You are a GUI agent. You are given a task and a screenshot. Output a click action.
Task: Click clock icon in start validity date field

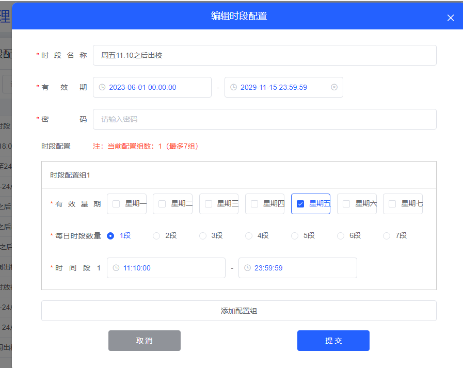pyautogui.click(x=102, y=87)
